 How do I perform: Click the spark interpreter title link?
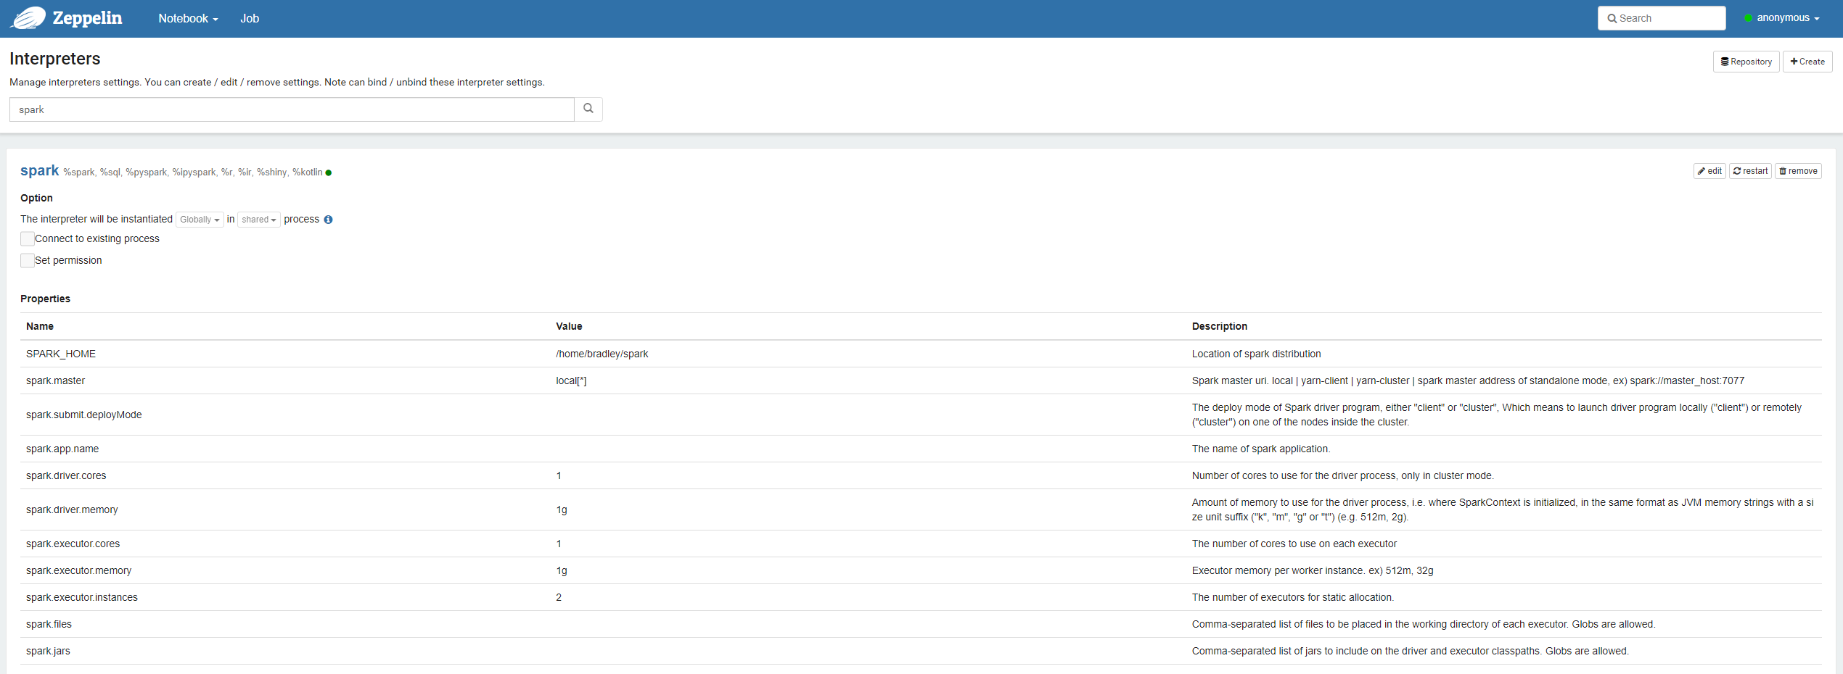(39, 170)
